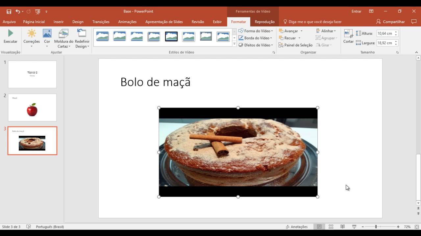Open the Borda do Vídeo dropdown
This screenshot has width=421, height=236.
256,38
